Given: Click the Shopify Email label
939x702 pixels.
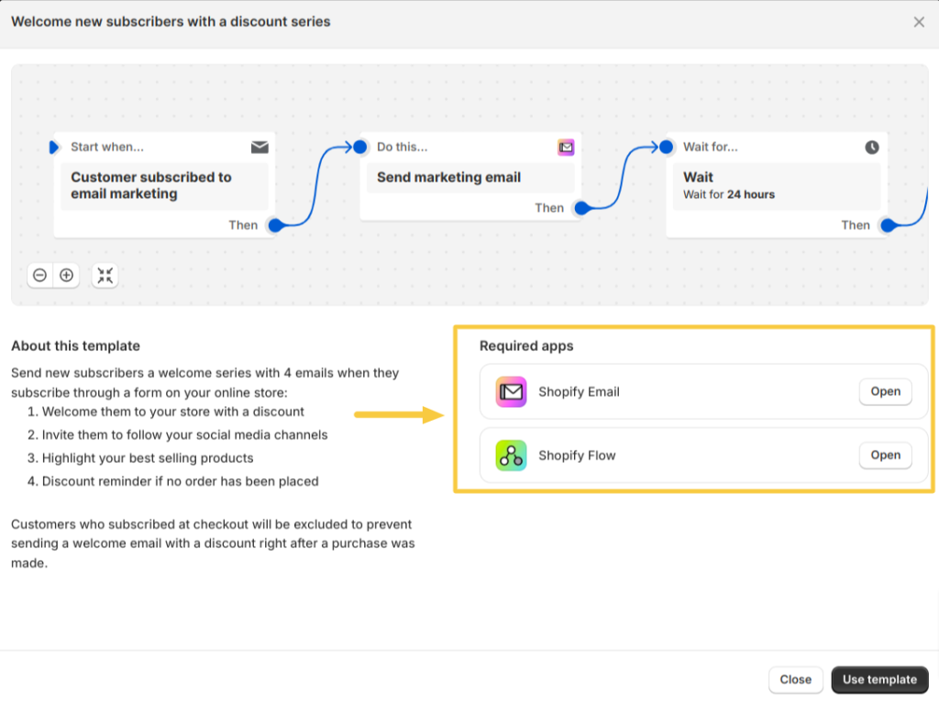Looking at the screenshot, I should (579, 392).
